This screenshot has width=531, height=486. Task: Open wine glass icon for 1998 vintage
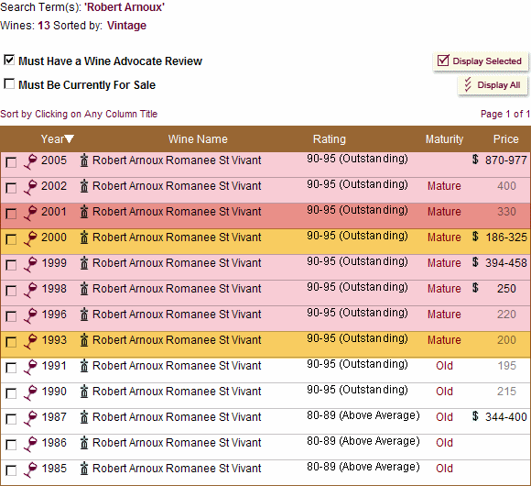(x=30, y=291)
